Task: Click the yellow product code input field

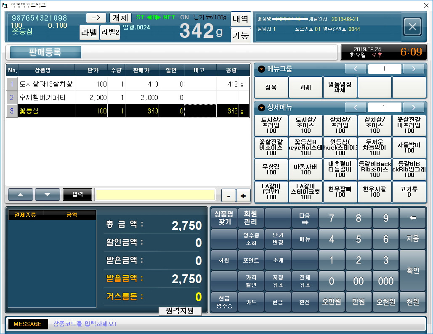Action: pos(155,194)
